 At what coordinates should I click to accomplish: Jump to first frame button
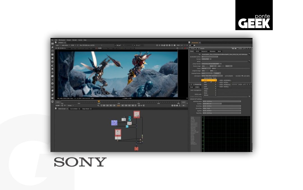tap(104, 106)
